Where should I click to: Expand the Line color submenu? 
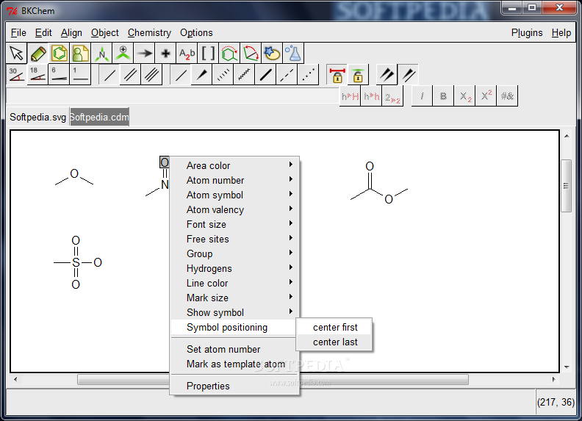click(234, 284)
